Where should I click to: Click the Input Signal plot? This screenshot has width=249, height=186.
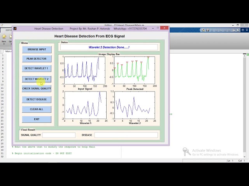tap(85, 71)
